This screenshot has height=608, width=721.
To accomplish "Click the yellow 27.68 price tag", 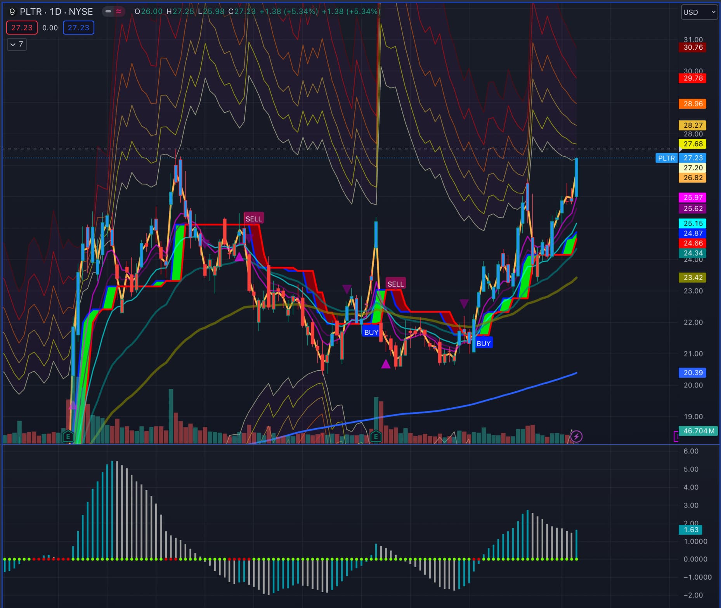I will pos(693,144).
